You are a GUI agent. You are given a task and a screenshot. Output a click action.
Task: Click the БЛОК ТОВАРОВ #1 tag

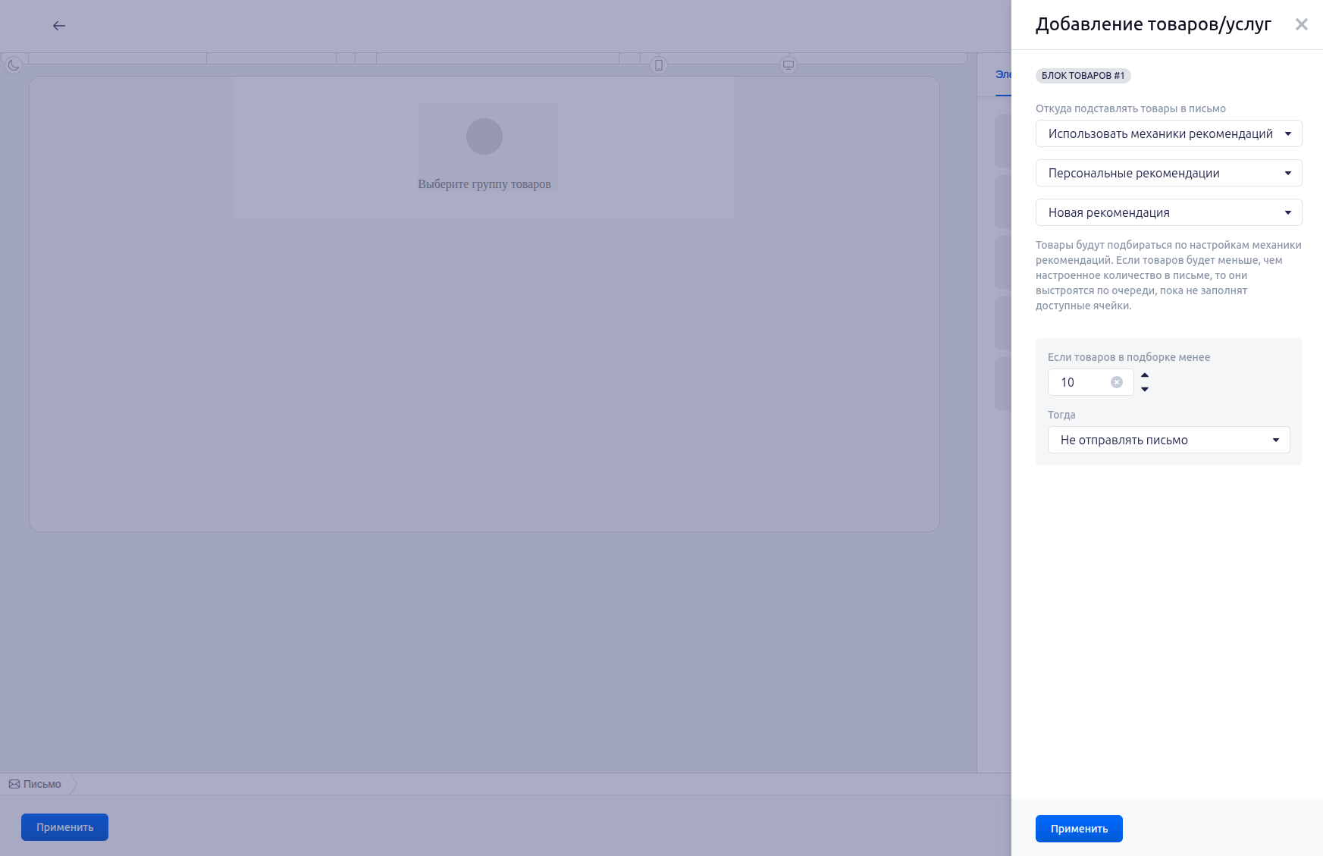(x=1083, y=75)
